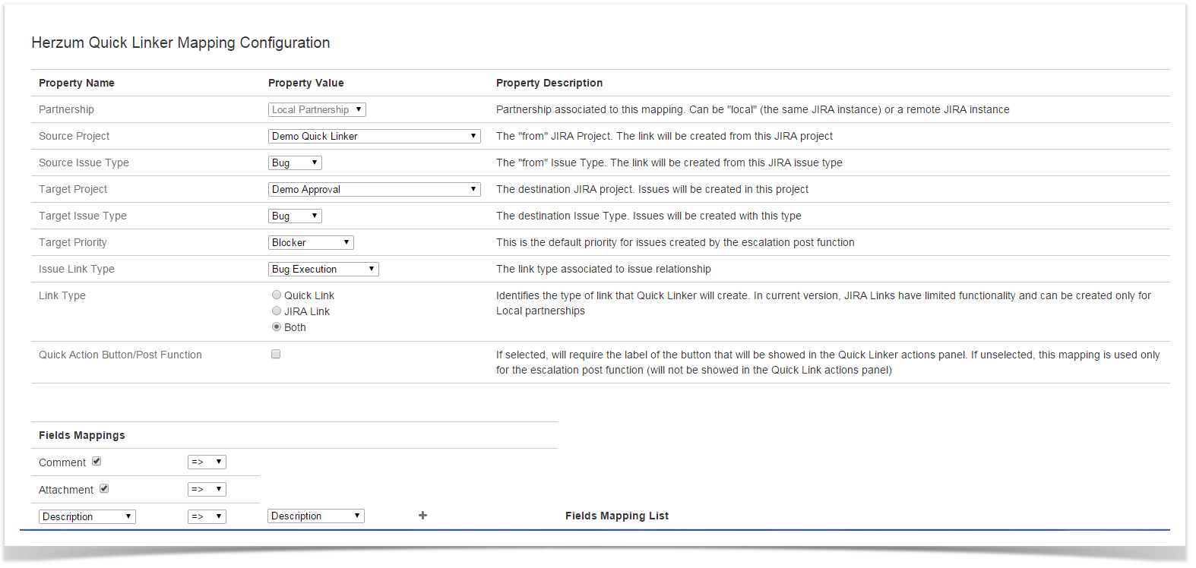Open the Target Project Demo Approval dropdown

(374, 189)
